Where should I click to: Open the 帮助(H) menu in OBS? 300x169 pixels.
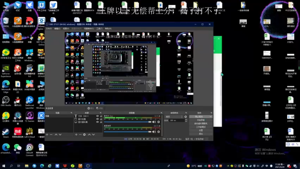pyautogui.click(x=108, y=29)
